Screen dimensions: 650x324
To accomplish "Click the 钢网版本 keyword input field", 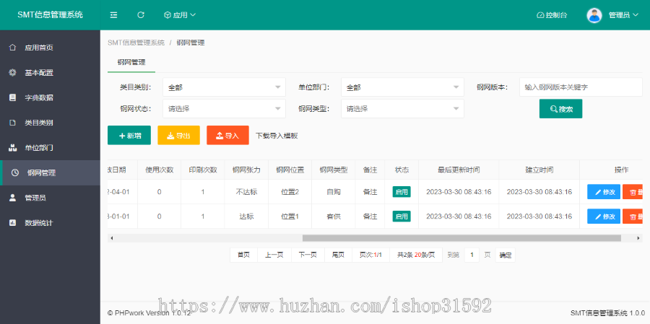I will (581, 87).
